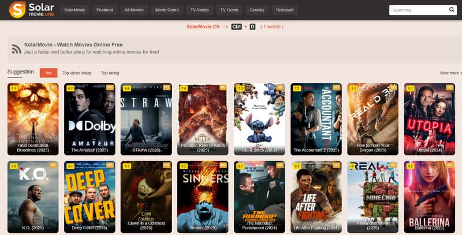Click the View more link
The width and height of the screenshot is (462, 235).
click(450, 73)
